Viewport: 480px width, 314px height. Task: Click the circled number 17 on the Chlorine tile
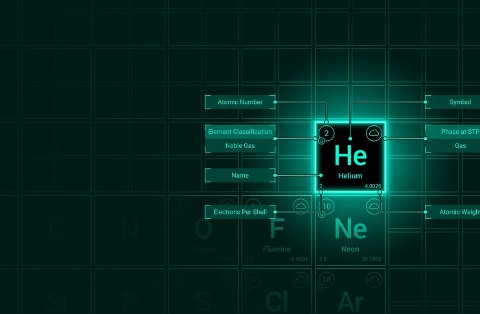click(x=253, y=280)
